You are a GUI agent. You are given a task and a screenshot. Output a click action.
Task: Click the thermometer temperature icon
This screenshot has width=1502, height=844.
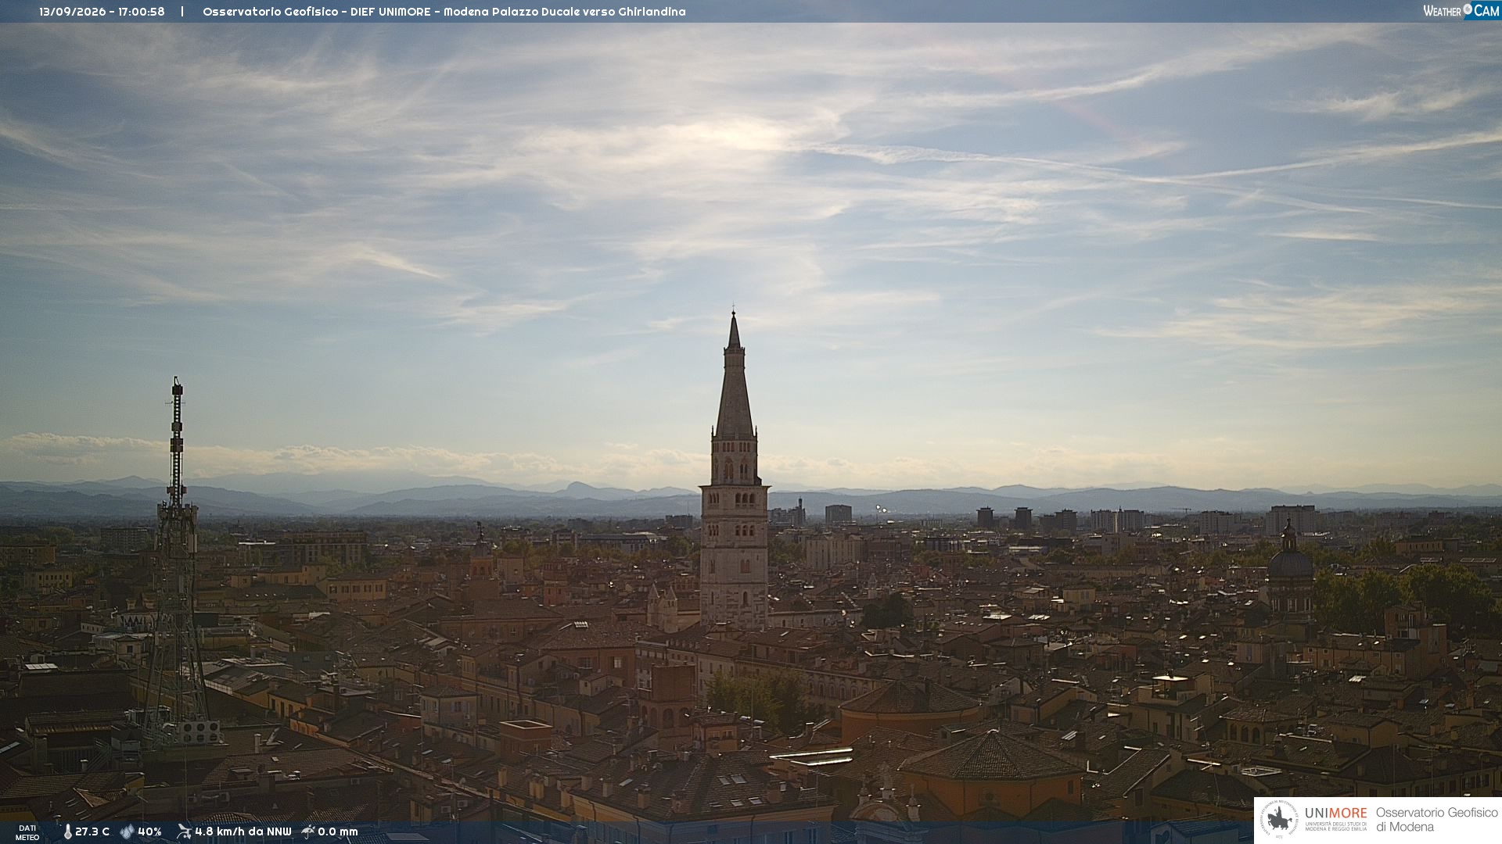point(68,831)
